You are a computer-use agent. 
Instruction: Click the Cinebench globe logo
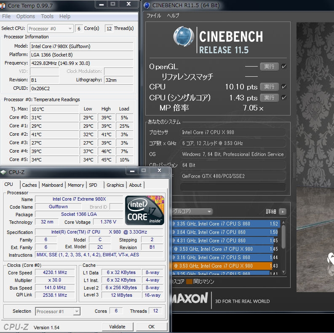[x=184, y=36]
